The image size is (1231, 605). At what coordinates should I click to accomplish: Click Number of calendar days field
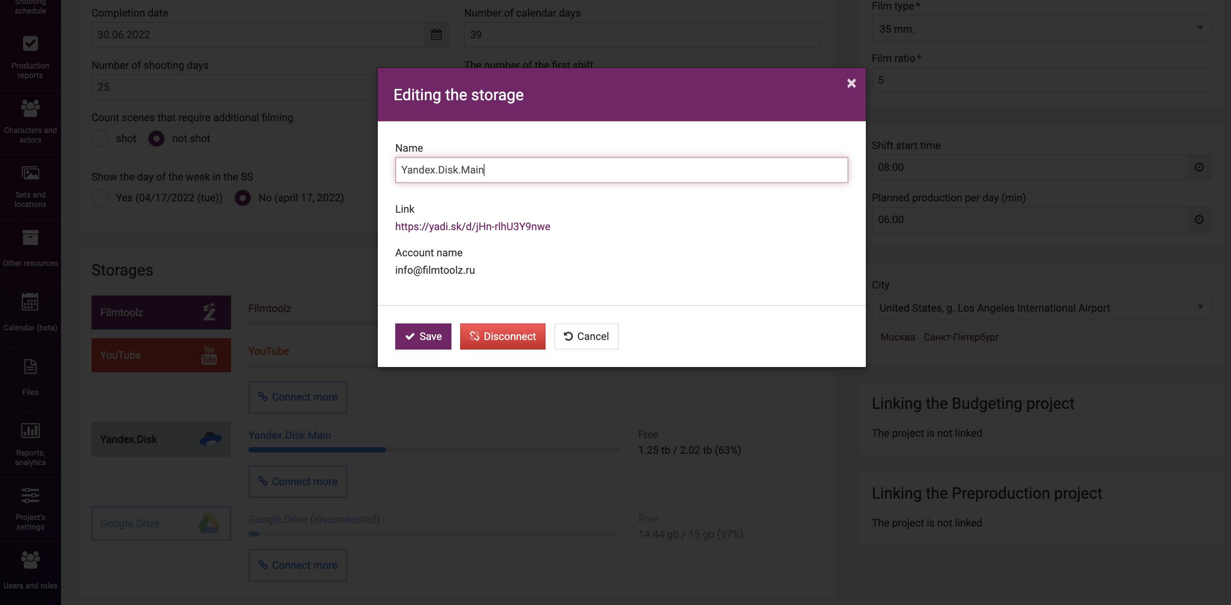(642, 34)
